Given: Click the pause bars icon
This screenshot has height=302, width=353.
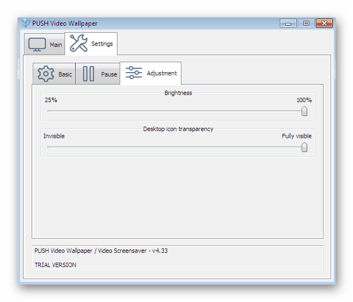Looking at the screenshot, I should point(89,74).
